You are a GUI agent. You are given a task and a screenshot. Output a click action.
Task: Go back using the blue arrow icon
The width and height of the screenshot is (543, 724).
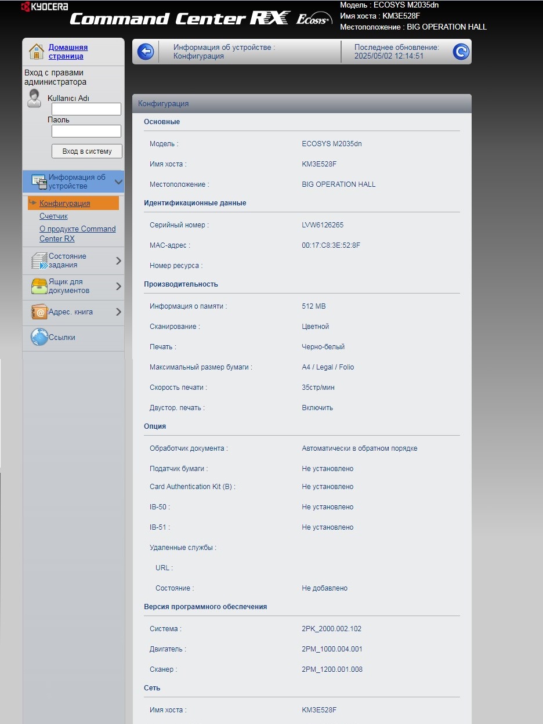pos(146,52)
